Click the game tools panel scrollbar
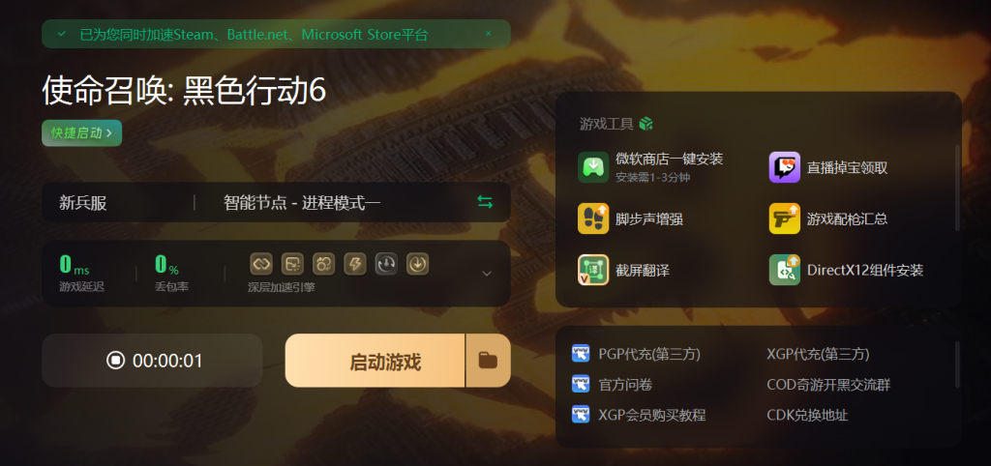Image resolution: width=991 pixels, height=466 pixels. pyautogui.click(x=957, y=188)
